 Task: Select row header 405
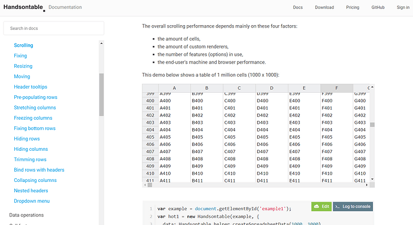(150, 137)
